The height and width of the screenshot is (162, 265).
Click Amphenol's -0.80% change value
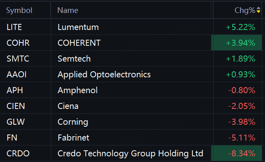pyautogui.click(x=241, y=90)
